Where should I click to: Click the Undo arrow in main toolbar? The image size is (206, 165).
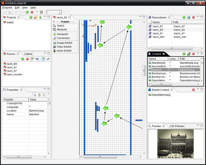pyautogui.click(x=16, y=12)
